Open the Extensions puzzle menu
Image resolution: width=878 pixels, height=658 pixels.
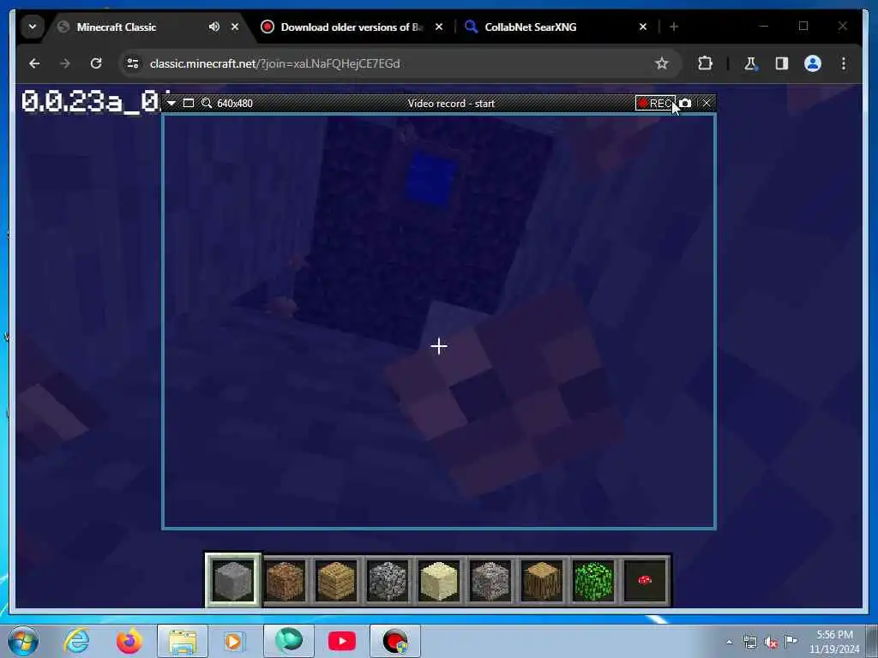click(705, 63)
